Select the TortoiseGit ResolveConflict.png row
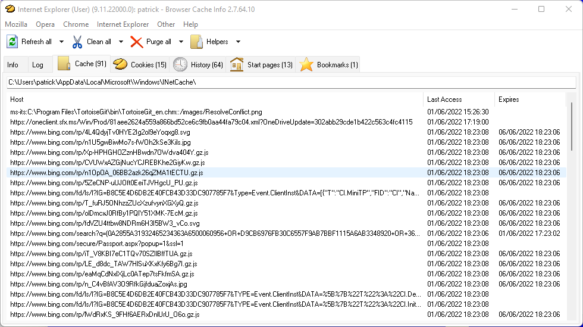Image resolution: width=583 pixels, height=327 pixels. (x=286, y=112)
